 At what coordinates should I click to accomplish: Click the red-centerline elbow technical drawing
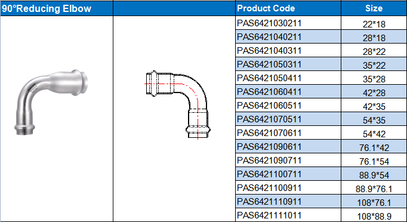[x=178, y=105]
